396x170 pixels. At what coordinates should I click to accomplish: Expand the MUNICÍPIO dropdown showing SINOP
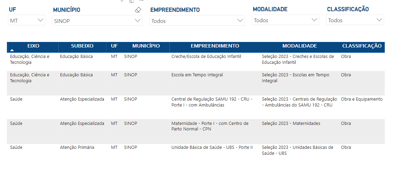point(97,21)
